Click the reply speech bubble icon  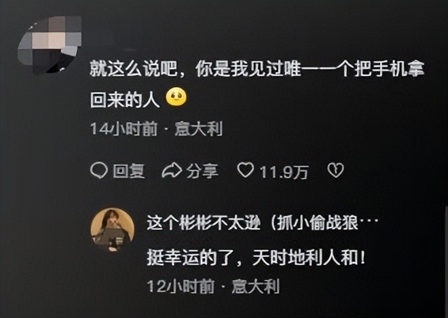(x=99, y=171)
